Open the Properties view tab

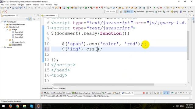click(57, 93)
